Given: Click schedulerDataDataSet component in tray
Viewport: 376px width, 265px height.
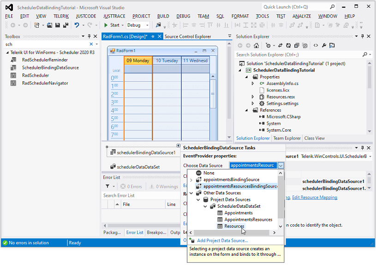Looking at the screenshot, I should 135,167.
